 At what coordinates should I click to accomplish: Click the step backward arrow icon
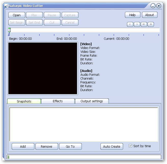click(130, 24)
